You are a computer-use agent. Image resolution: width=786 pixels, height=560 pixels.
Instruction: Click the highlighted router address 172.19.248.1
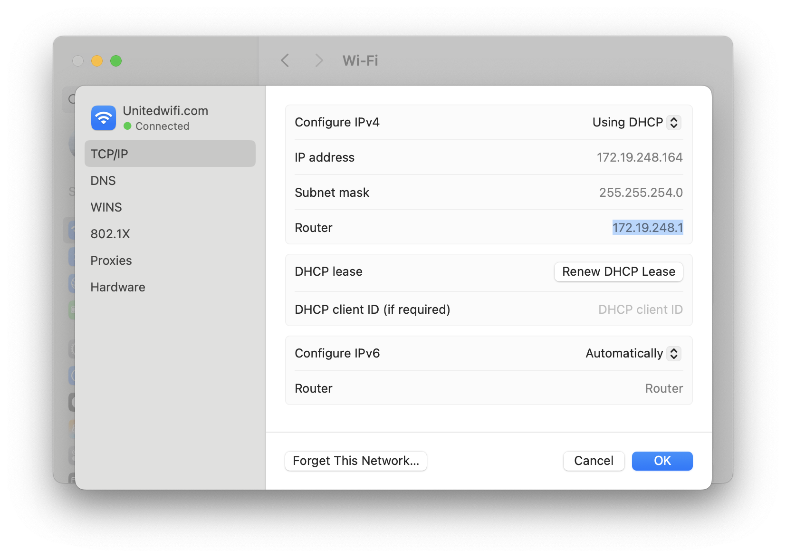tap(648, 228)
